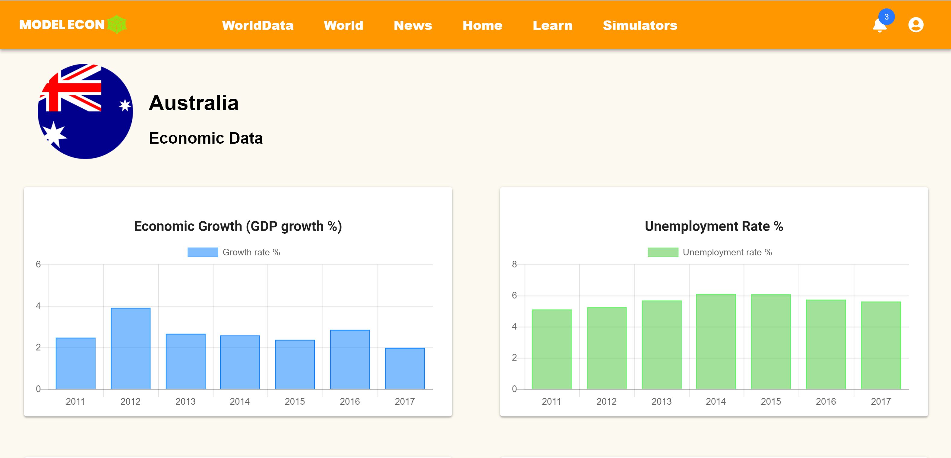This screenshot has width=951, height=458.
Task: Click the 2012 unemployment bar
Action: tap(607, 348)
